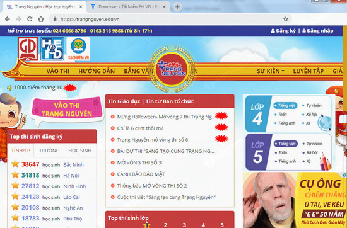Image resolution: width=347 pixels, height=228 pixels.
Task: Open the HƯỚNG DẪN menu item
Action: [97, 71]
